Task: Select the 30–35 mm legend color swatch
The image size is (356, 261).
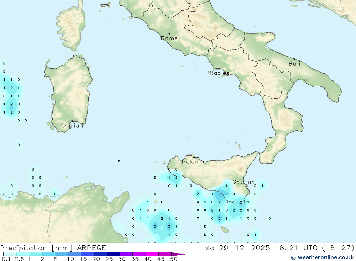Action: pos(126,254)
